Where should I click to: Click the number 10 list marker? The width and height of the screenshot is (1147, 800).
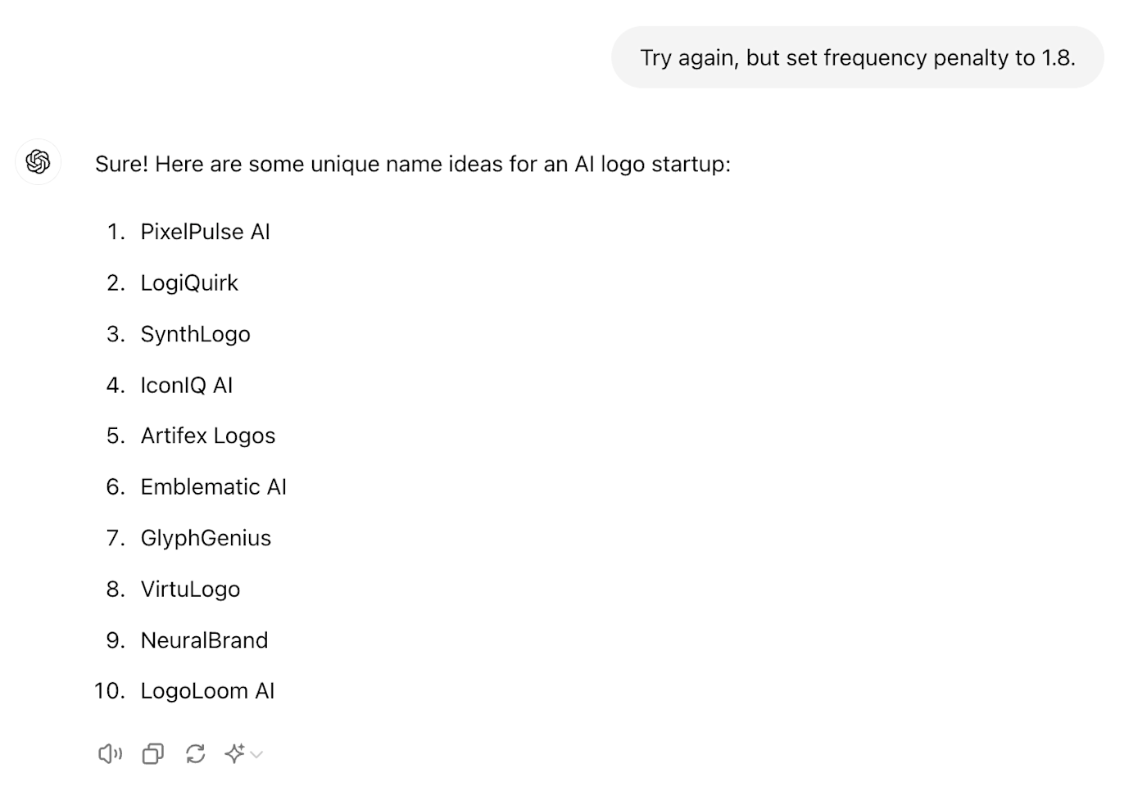109,690
